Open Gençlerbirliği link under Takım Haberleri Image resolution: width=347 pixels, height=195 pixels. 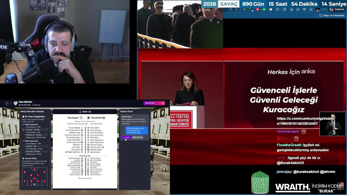pyautogui.click(x=24, y=105)
